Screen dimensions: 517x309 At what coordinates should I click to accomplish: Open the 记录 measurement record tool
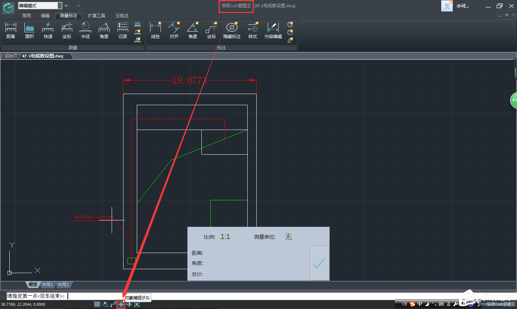coord(123,31)
